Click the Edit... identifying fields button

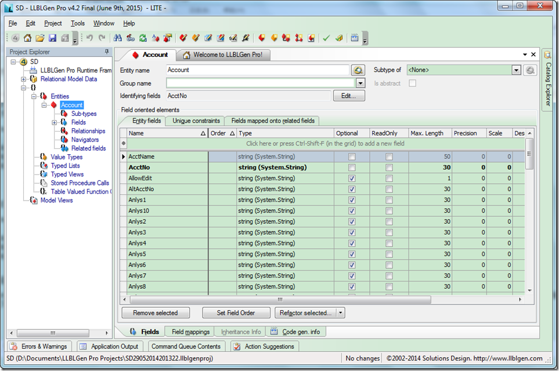[349, 96]
